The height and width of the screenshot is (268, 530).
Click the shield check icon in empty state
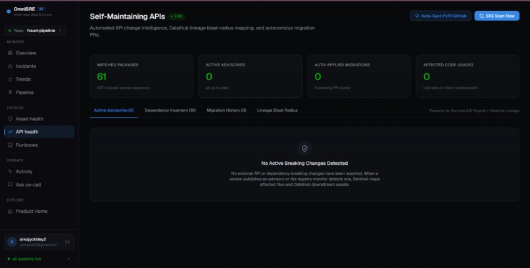304,148
